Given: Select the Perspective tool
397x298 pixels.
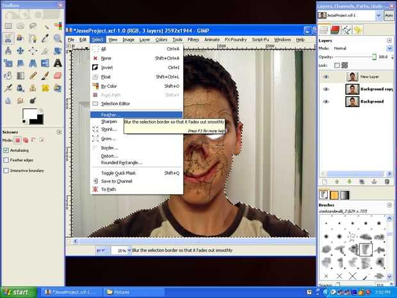Looking at the screenshot, I should pos(33,63).
